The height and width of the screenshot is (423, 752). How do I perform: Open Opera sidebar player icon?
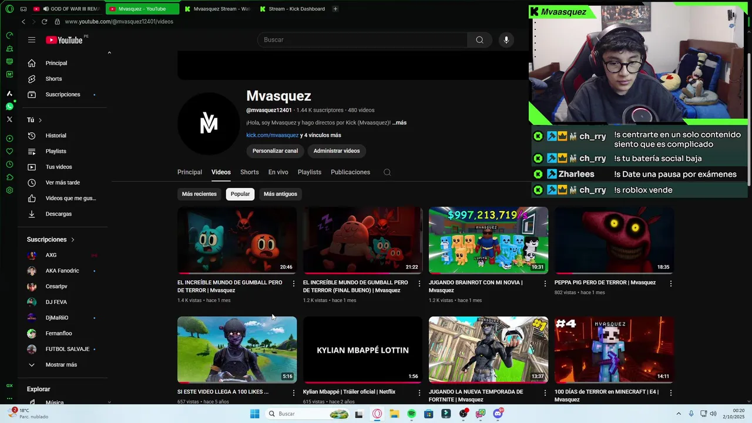point(9,139)
